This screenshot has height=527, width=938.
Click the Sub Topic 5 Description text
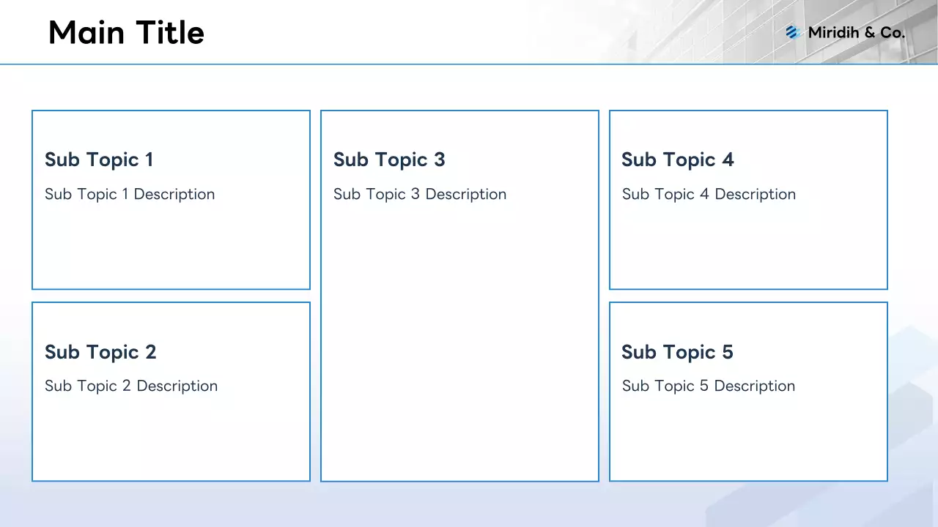pos(709,386)
